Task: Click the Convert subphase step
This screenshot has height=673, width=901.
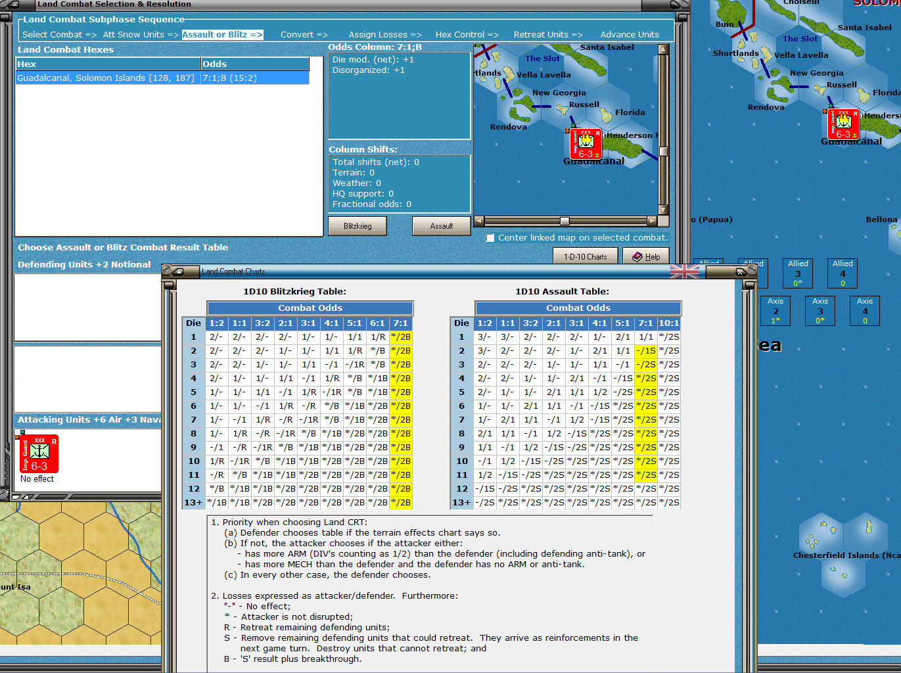Action: (304, 35)
